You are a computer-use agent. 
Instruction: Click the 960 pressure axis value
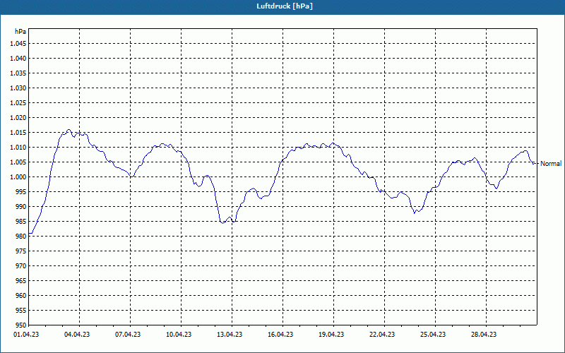pyautogui.click(x=21, y=296)
